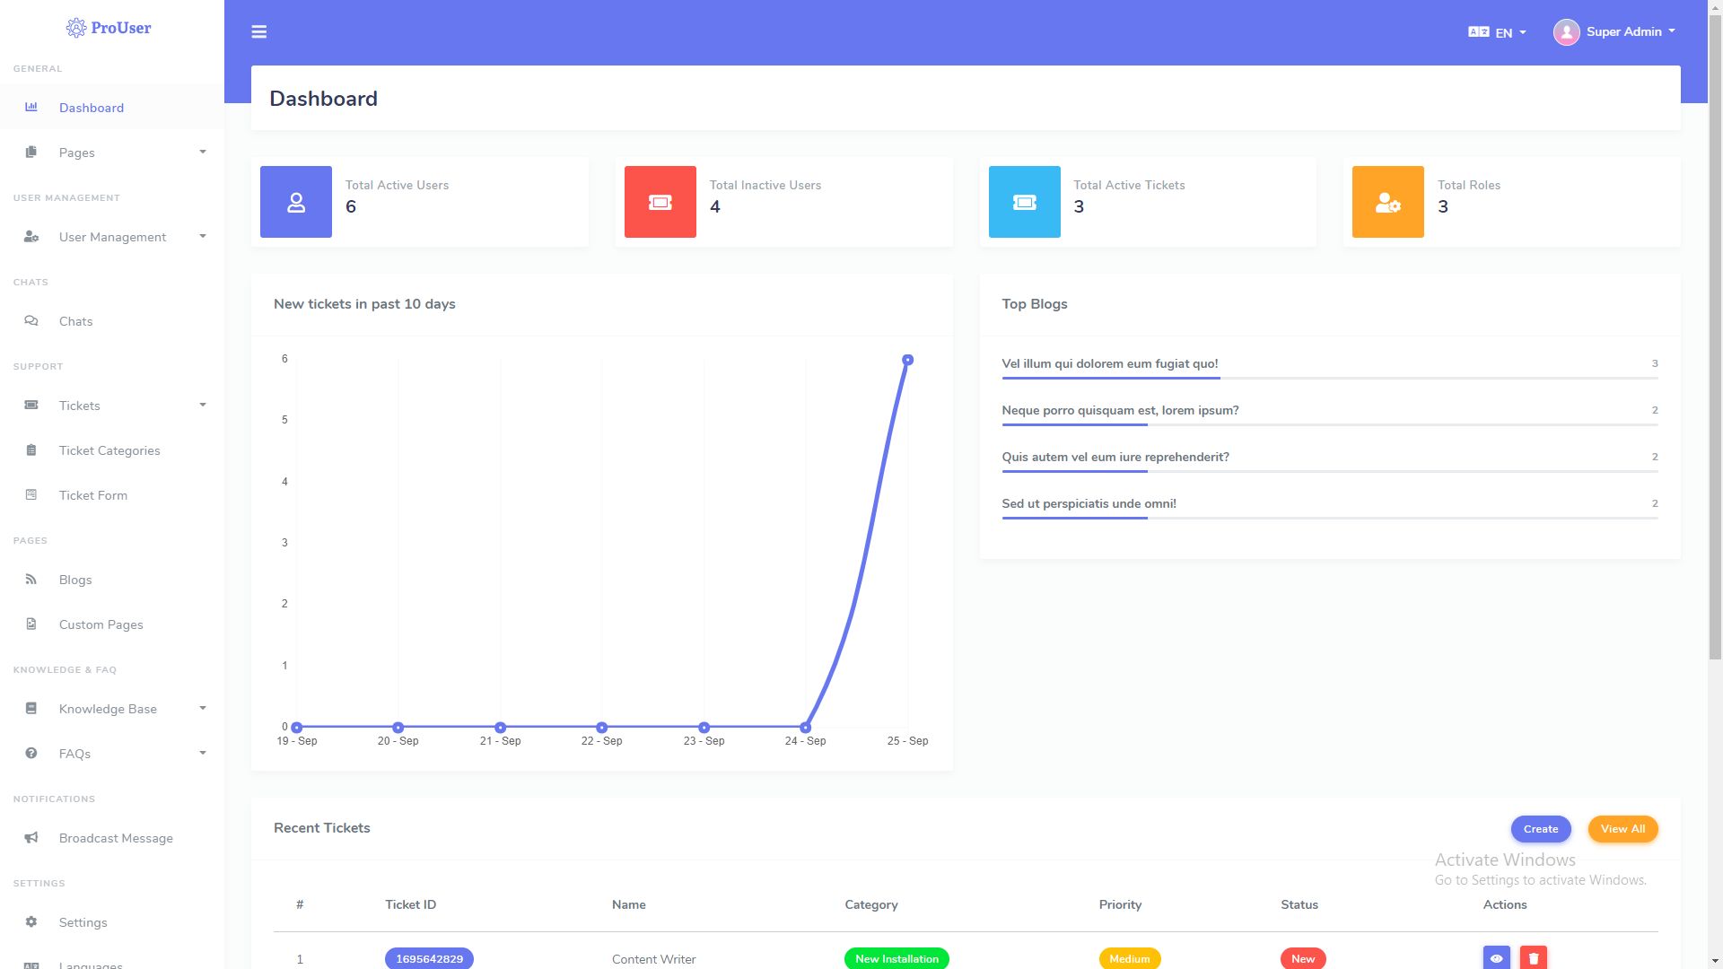Click the progress bar under 'Sed ut perspiciatis' blog
This screenshot has height=969, width=1723.
1330,518
